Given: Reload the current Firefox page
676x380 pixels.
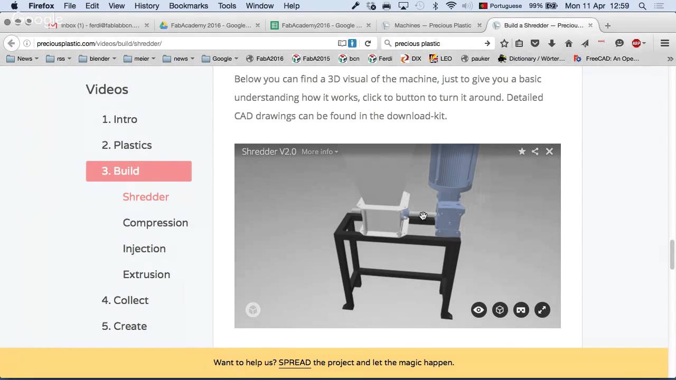Looking at the screenshot, I should pos(368,43).
